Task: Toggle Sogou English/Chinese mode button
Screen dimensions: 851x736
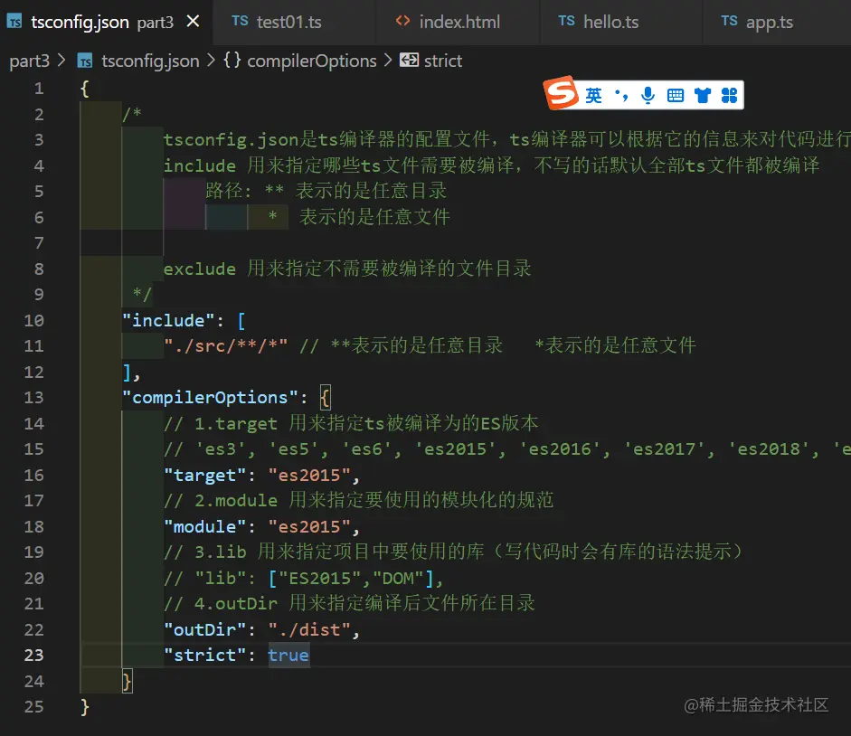Action: 593,96
